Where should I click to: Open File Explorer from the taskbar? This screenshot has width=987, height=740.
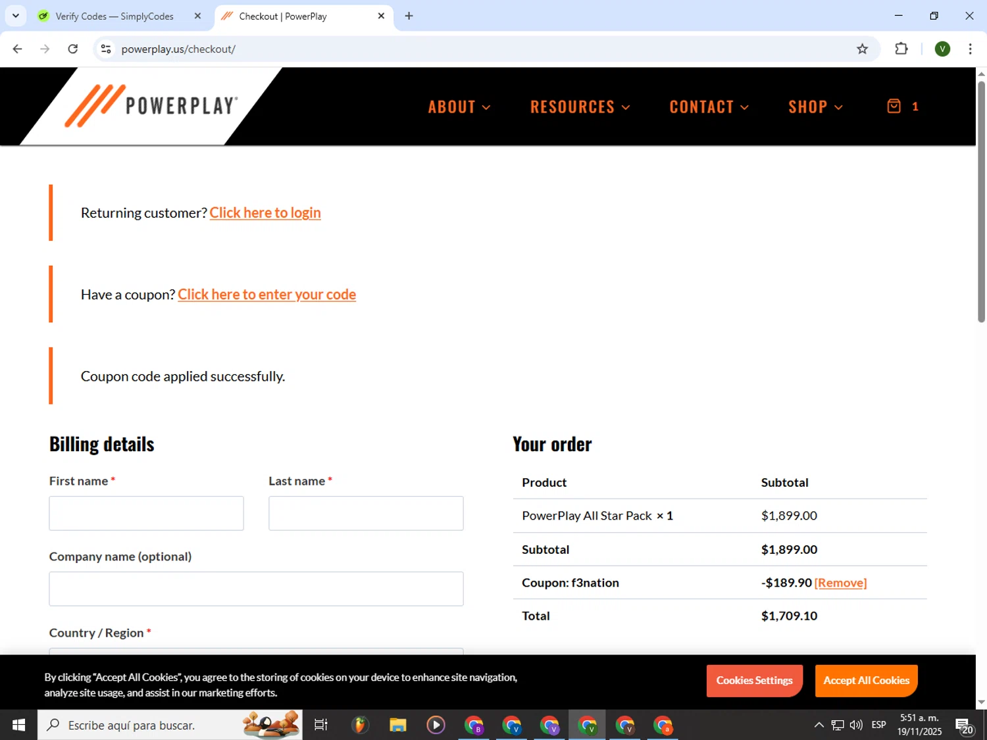[397, 725]
